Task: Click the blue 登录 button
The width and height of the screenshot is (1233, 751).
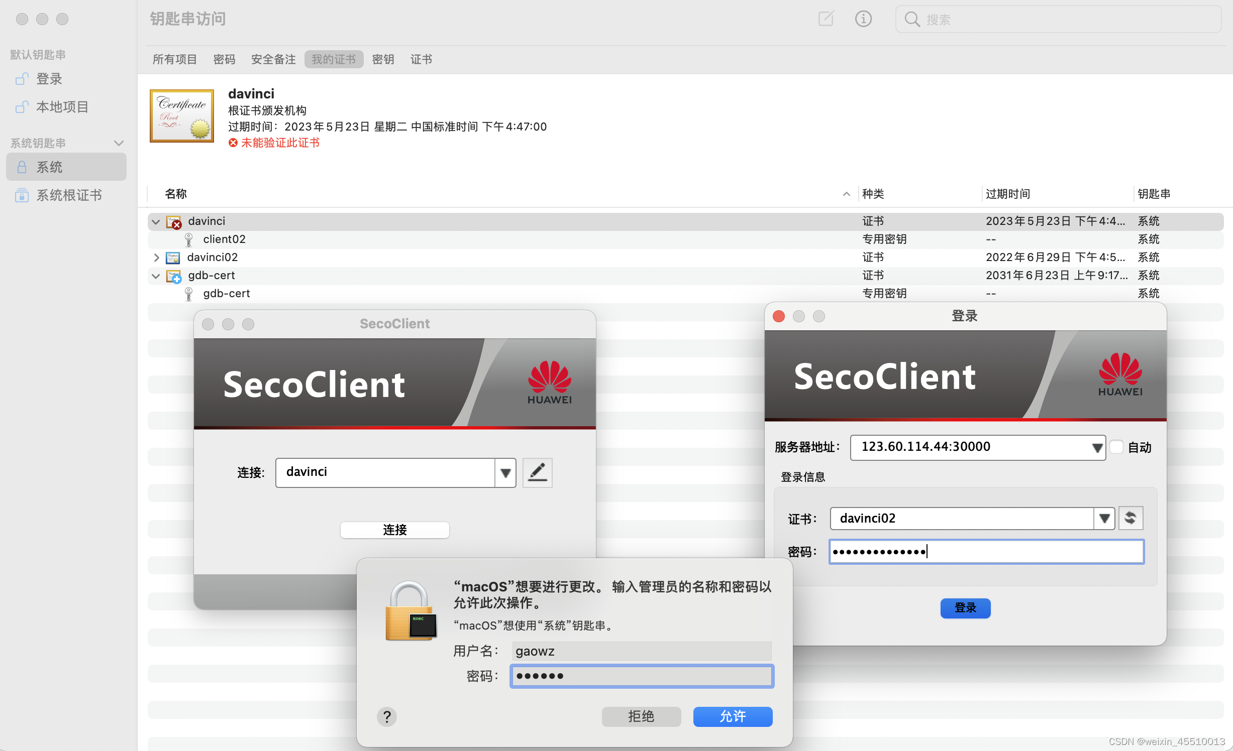Action: point(965,608)
